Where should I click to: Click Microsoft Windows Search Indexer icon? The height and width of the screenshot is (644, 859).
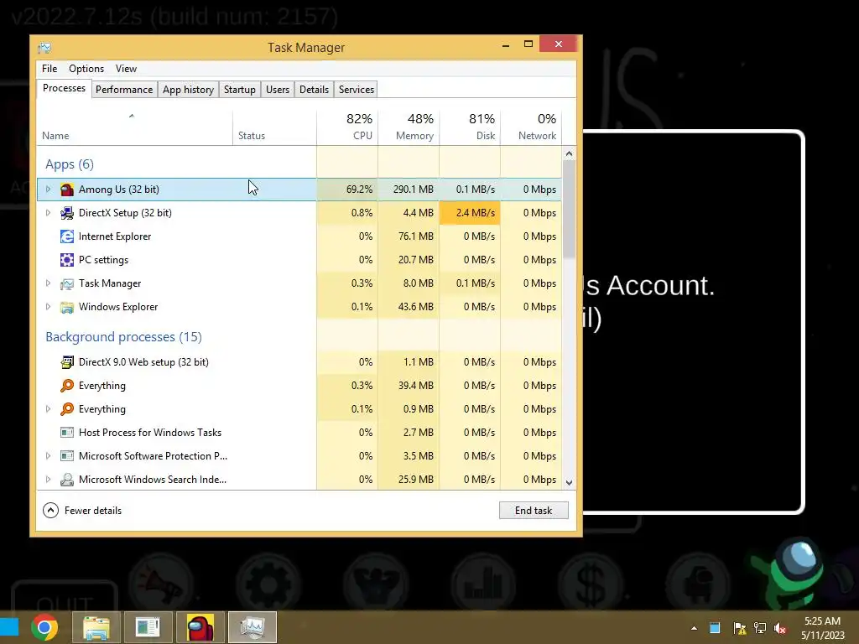(x=67, y=480)
